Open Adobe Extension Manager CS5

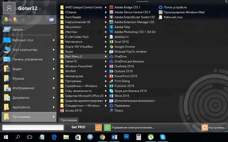pyautogui.click(x=132, y=22)
